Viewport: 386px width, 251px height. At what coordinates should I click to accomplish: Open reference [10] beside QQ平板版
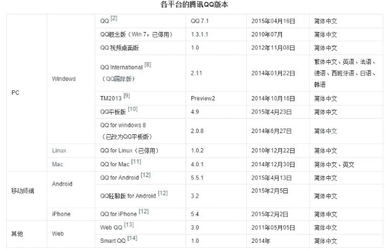click(133, 109)
